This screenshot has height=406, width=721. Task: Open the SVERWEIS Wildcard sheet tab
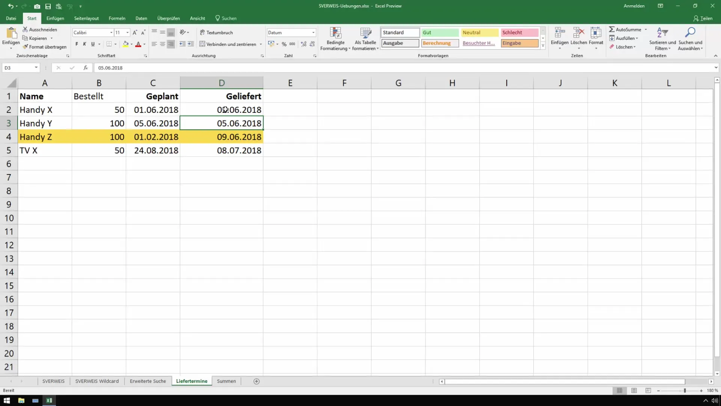point(97,381)
